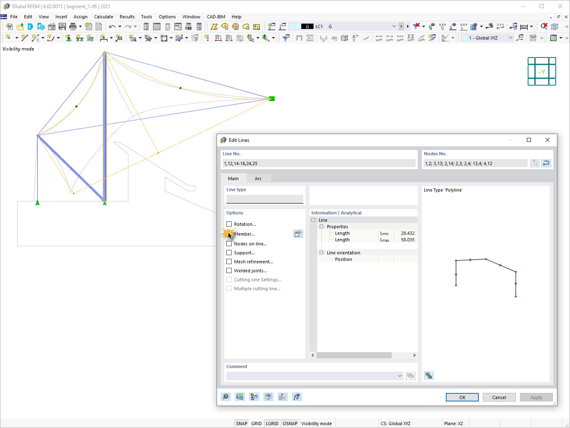This screenshot has height=428, width=570.
Task: Enable the Welded joints option
Action: pyautogui.click(x=229, y=270)
